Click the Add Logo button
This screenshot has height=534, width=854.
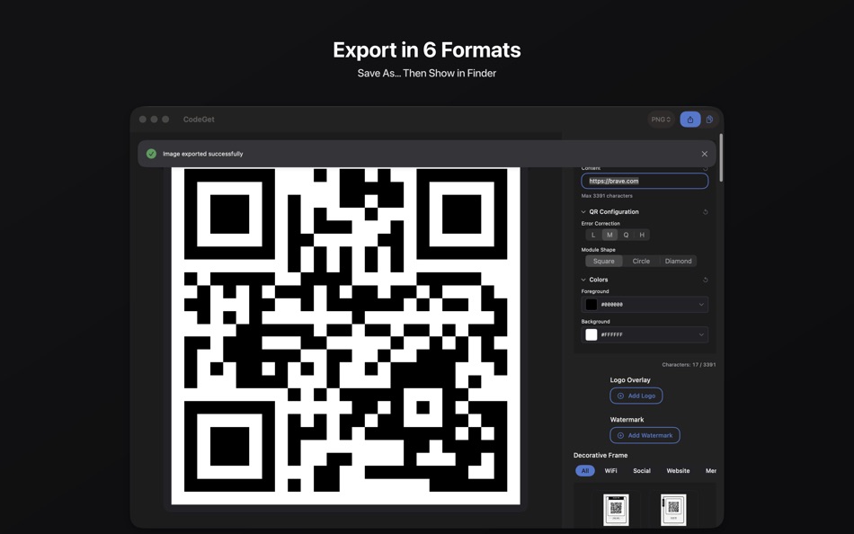click(x=636, y=396)
